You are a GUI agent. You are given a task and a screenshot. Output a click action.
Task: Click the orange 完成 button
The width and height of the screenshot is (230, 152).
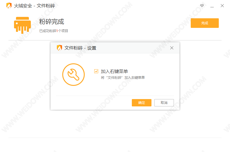(205, 23)
